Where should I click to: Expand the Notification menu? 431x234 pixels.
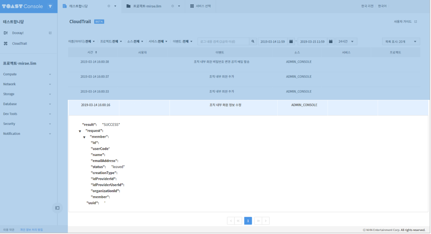pos(29,134)
